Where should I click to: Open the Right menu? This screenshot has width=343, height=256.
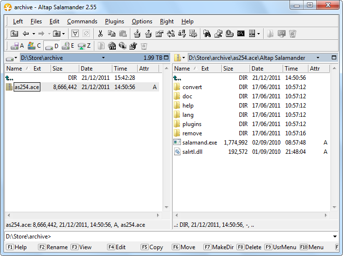click(167, 21)
